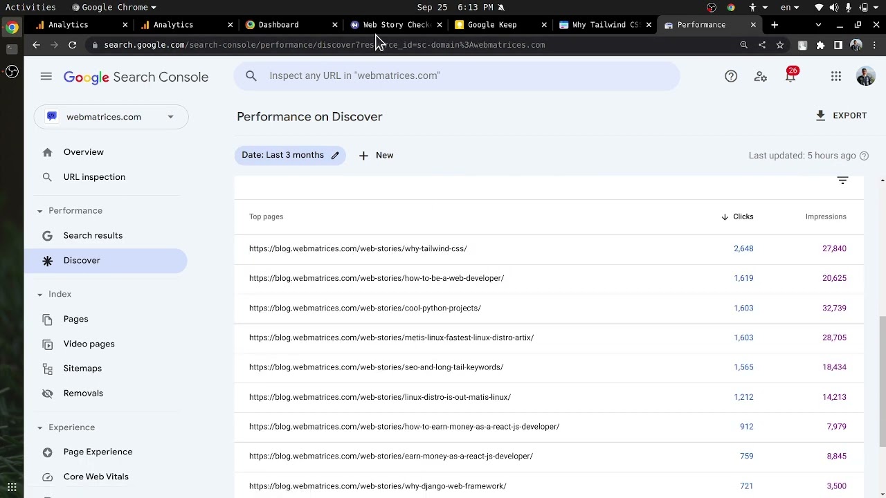The image size is (886, 498).
Task: Click the manage users settings icon
Action: click(761, 77)
